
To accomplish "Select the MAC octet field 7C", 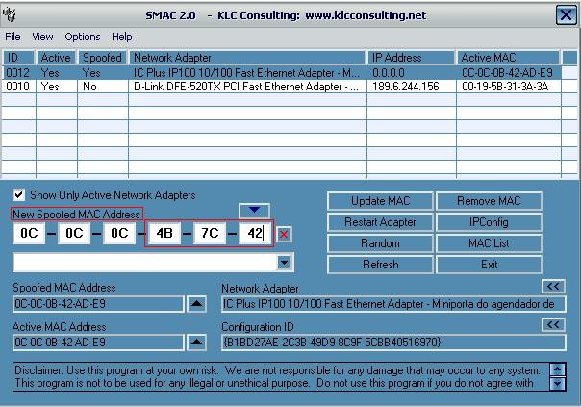I will click(x=210, y=233).
